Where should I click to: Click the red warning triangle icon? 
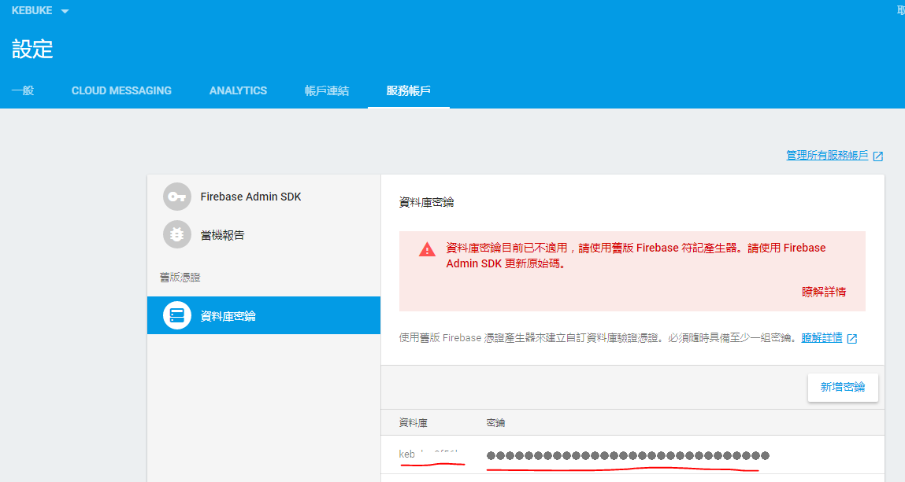[427, 249]
